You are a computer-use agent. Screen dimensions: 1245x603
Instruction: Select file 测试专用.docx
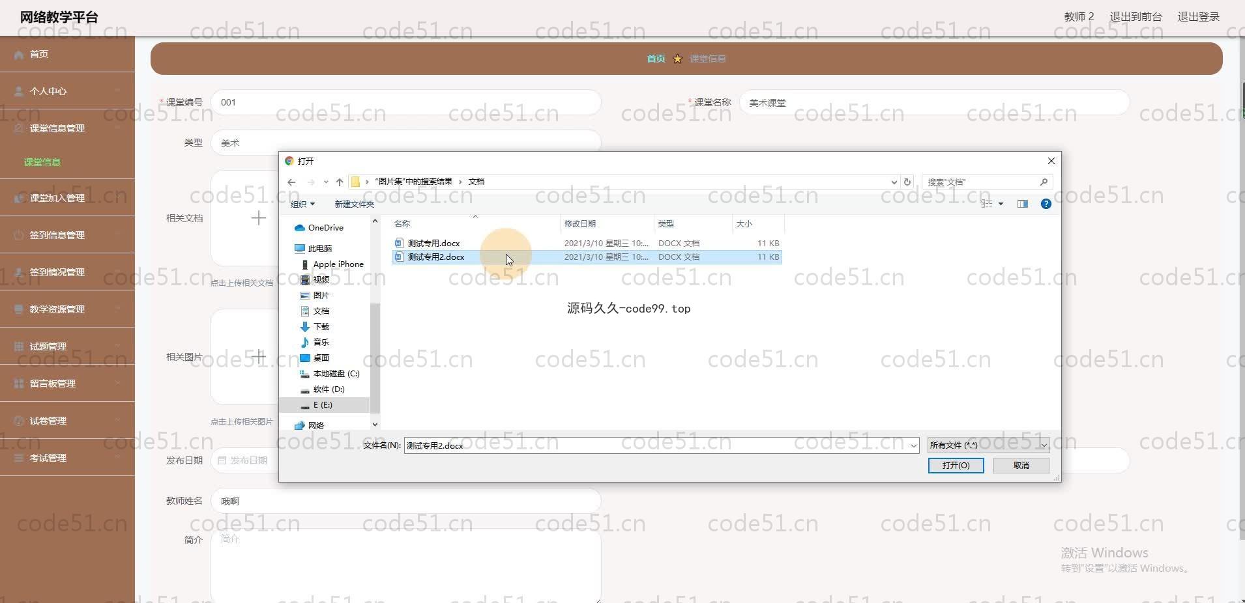coord(587,243)
